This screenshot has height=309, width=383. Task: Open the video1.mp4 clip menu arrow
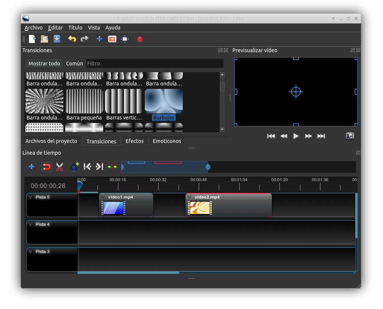103,197
